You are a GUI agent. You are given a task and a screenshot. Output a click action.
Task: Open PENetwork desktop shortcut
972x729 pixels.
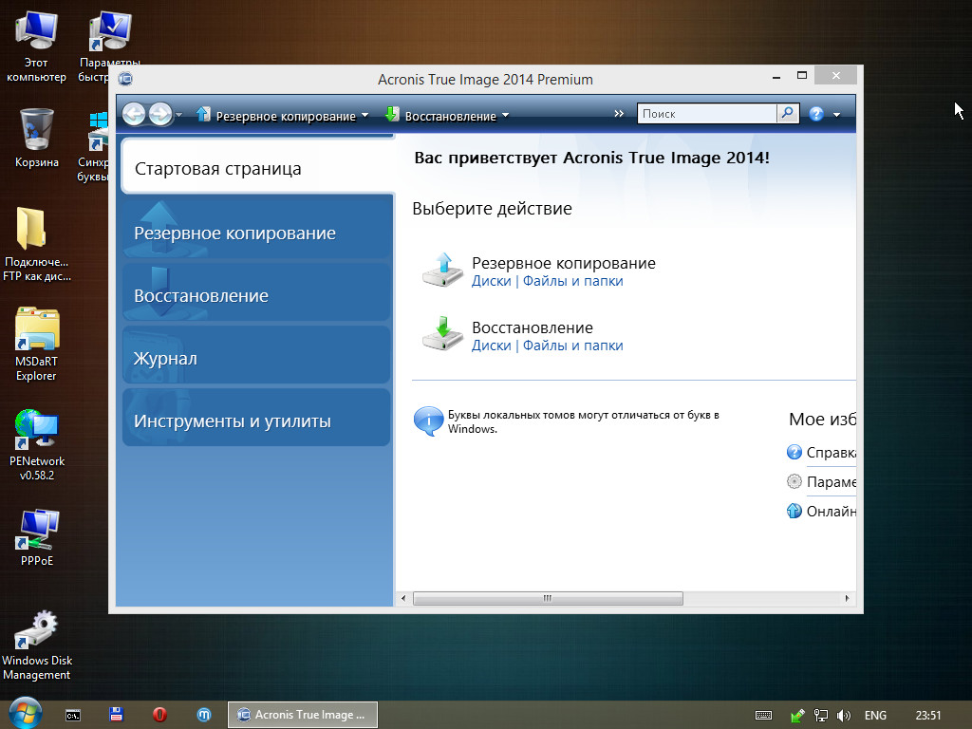point(36,431)
